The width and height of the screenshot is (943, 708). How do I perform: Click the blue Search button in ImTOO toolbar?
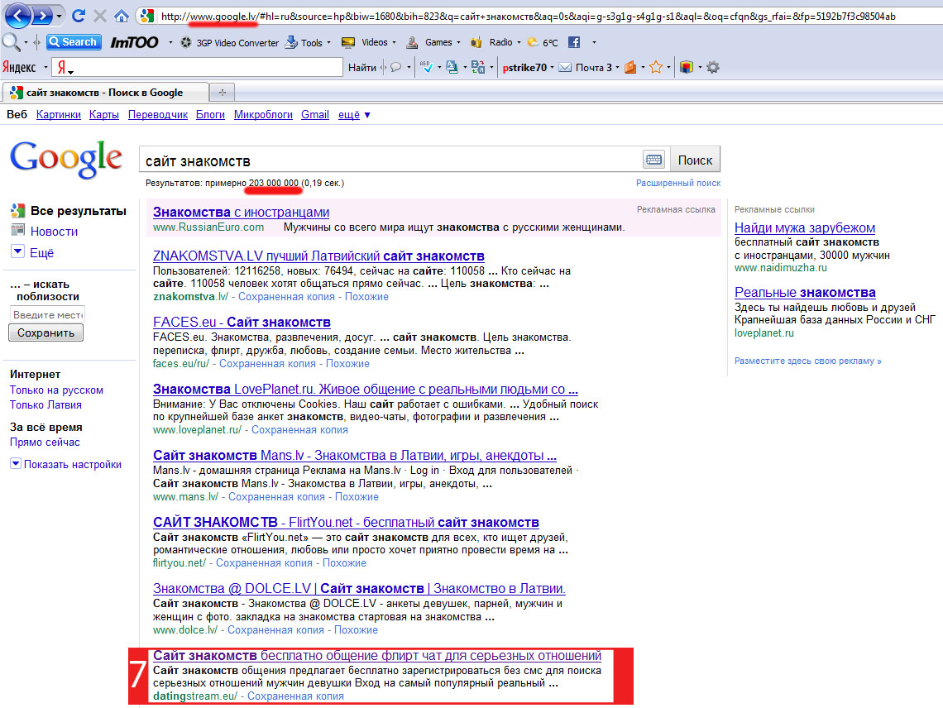pos(74,42)
